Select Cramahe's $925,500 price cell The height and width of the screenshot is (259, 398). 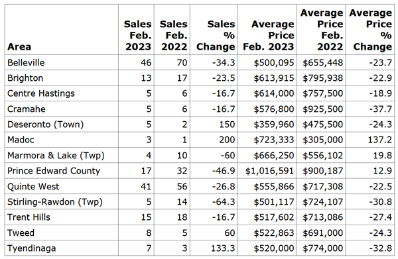[322, 109]
